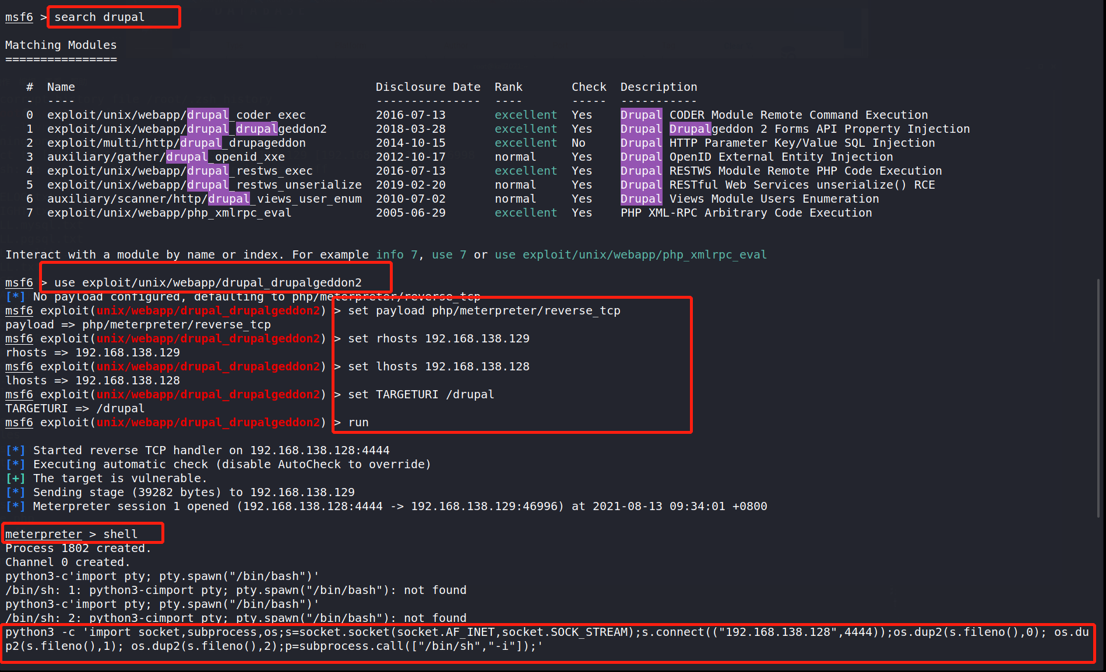Click output 'TARGETURI => /drupal'
The width and height of the screenshot is (1106, 672).
click(x=75, y=408)
